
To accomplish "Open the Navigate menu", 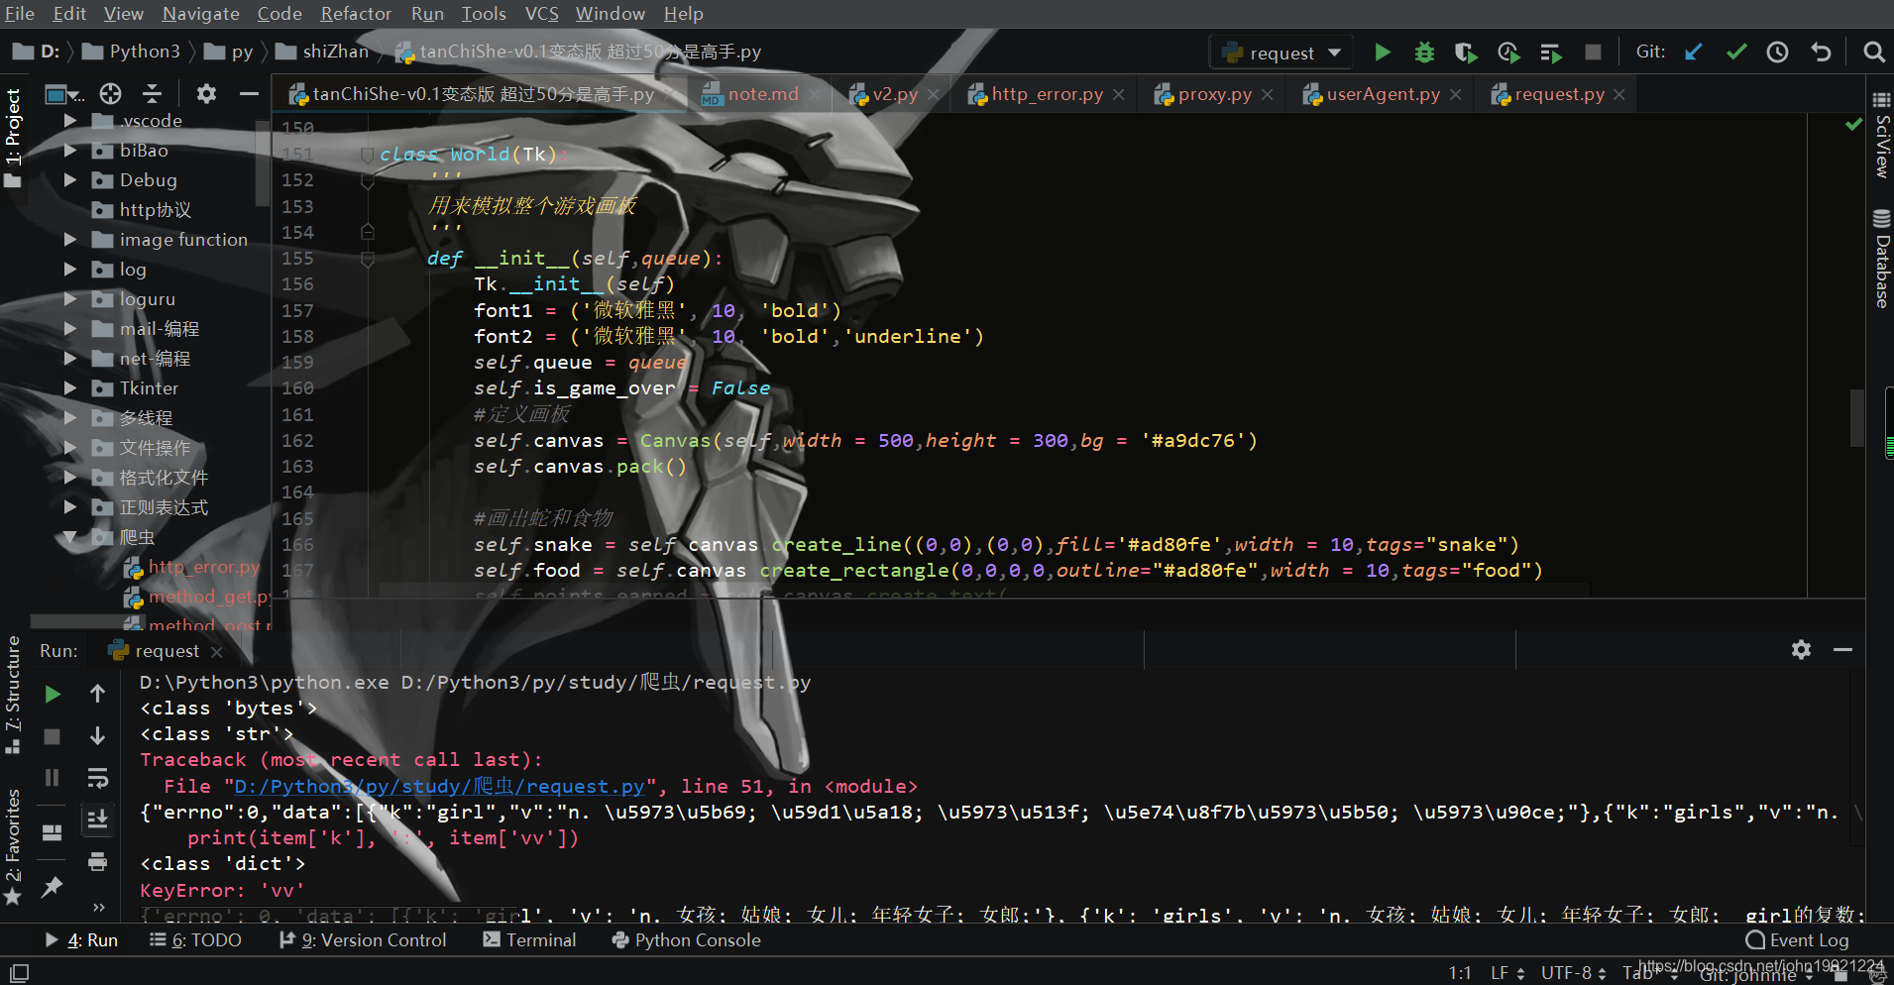I will pos(201,14).
